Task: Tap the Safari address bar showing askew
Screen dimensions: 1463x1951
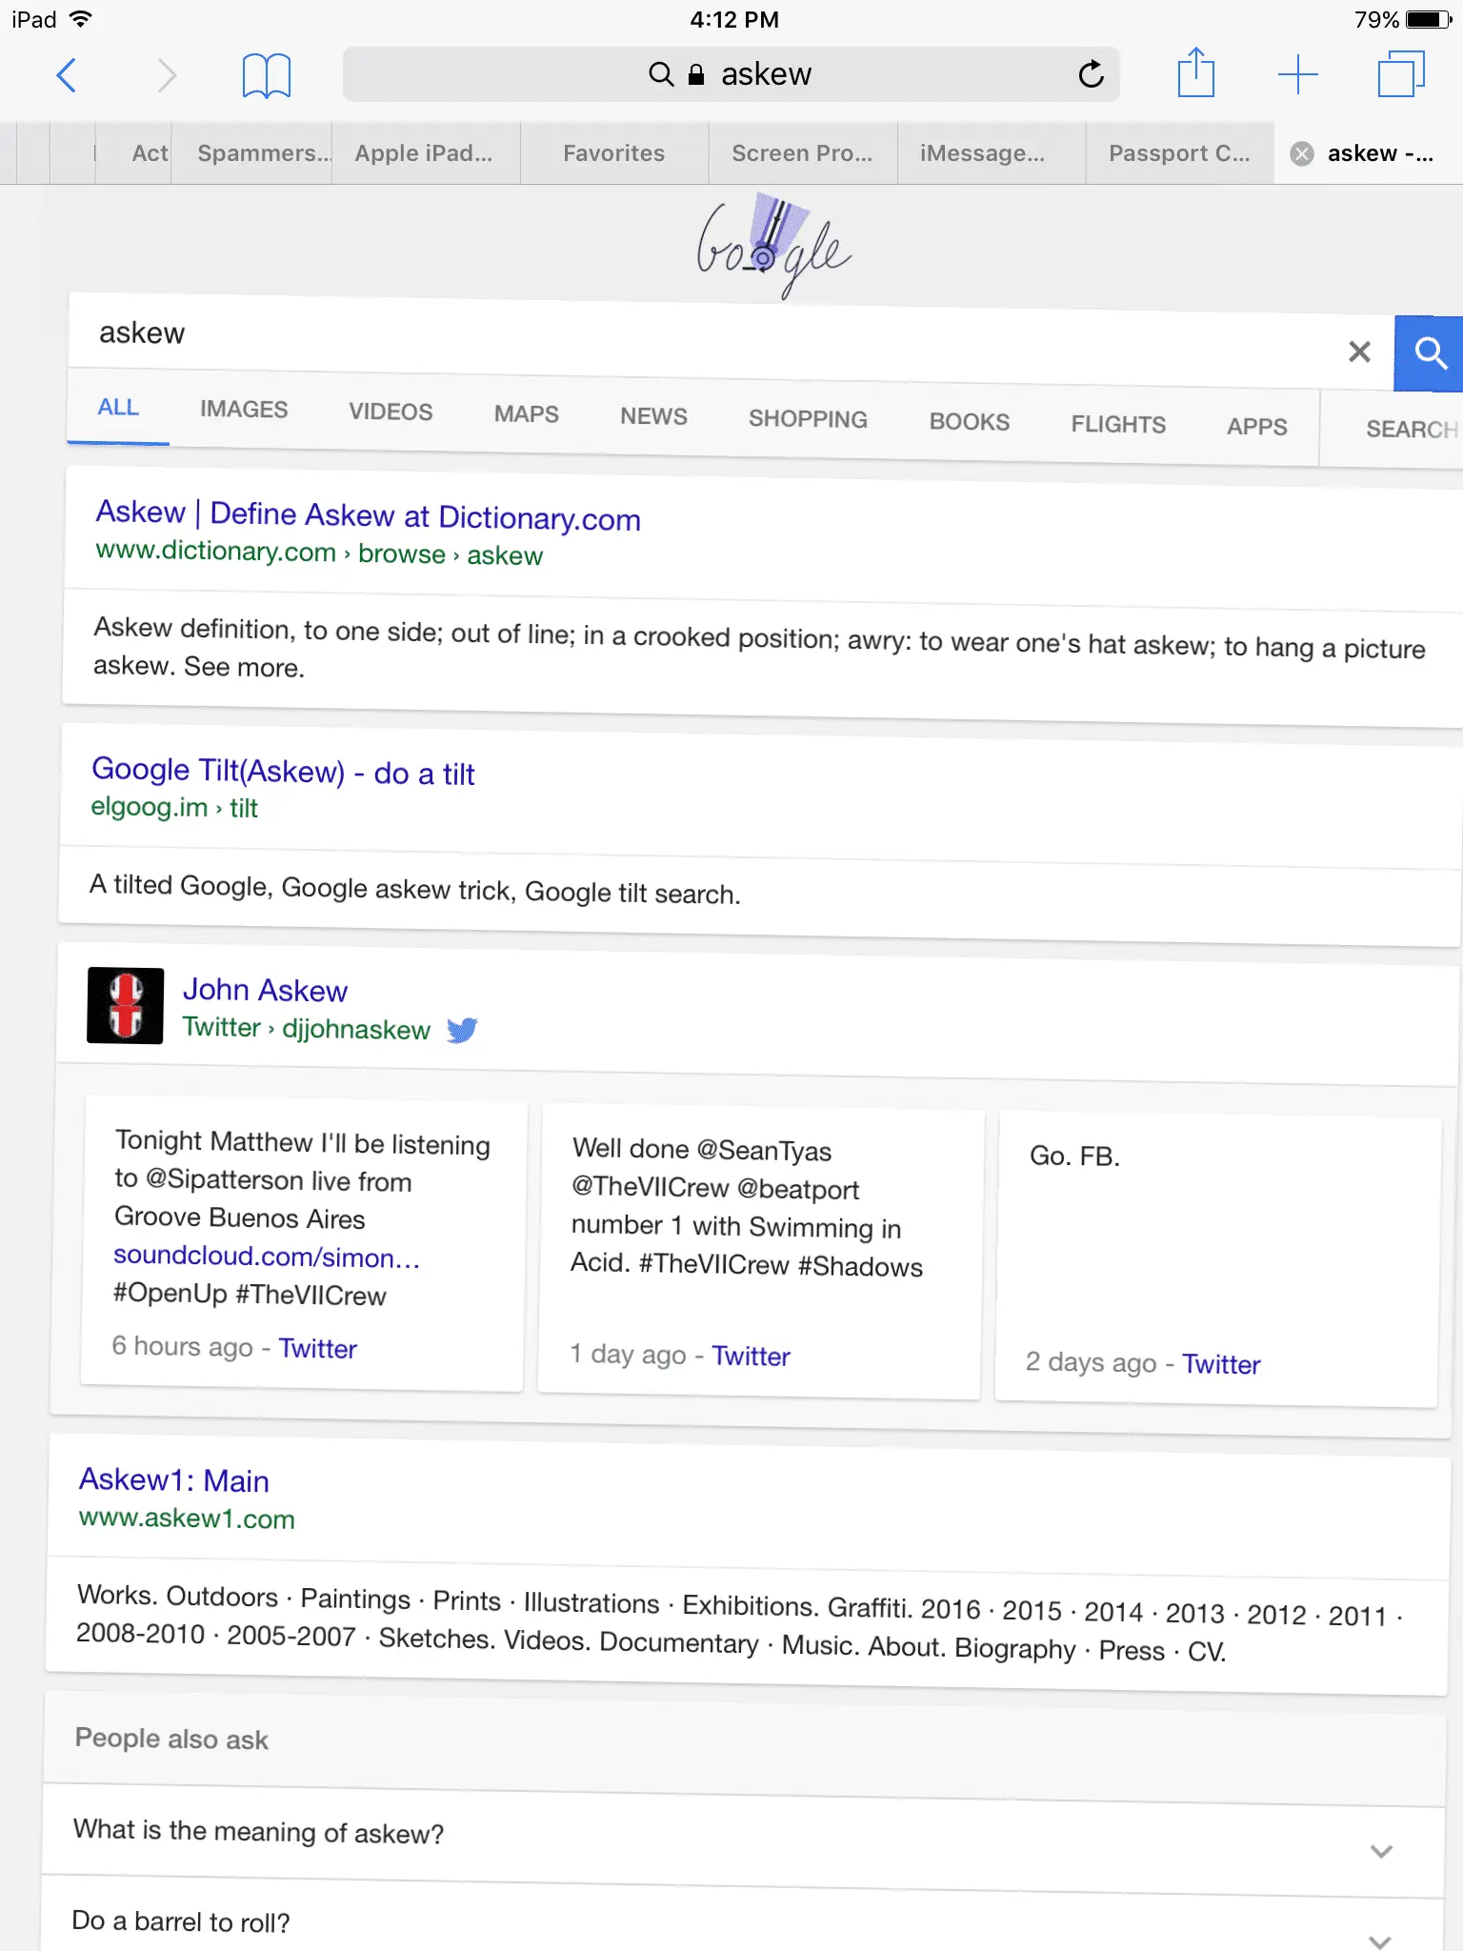Action: pos(731,74)
